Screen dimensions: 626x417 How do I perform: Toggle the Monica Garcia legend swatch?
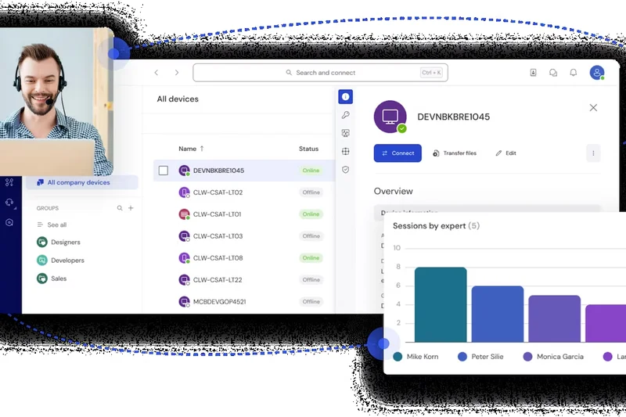pos(527,357)
